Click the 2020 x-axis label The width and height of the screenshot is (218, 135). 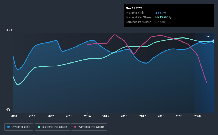(198, 116)
